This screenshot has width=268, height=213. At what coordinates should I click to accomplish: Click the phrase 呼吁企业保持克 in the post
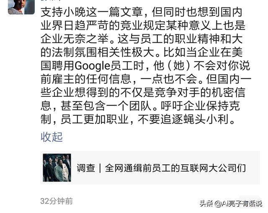coord(200,106)
